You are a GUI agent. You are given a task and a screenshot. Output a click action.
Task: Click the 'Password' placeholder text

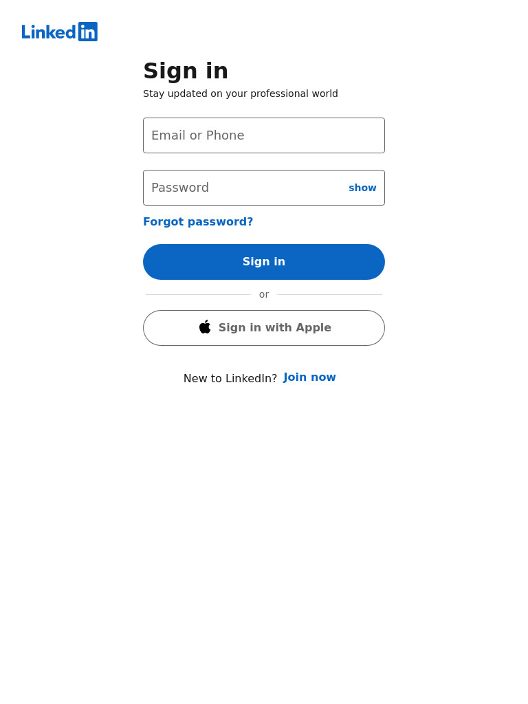tap(180, 188)
